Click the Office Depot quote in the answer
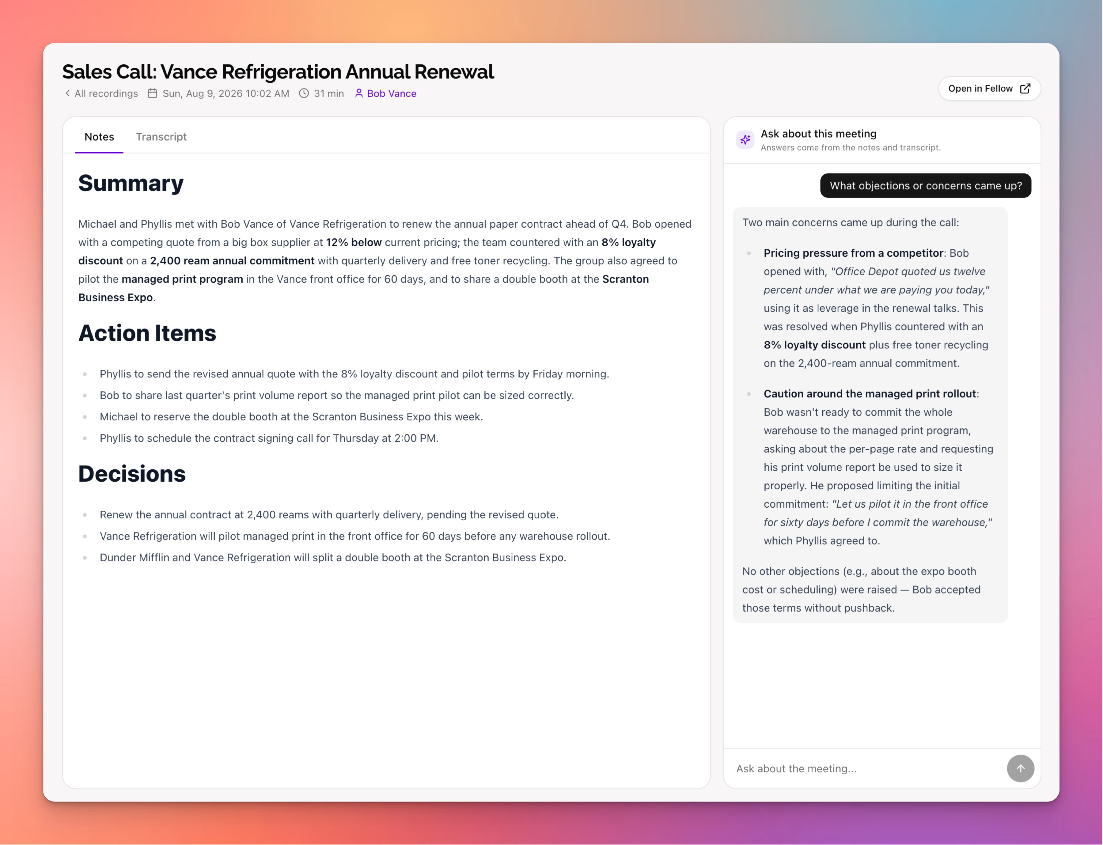The image size is (1103, 845). coord(877,281)
